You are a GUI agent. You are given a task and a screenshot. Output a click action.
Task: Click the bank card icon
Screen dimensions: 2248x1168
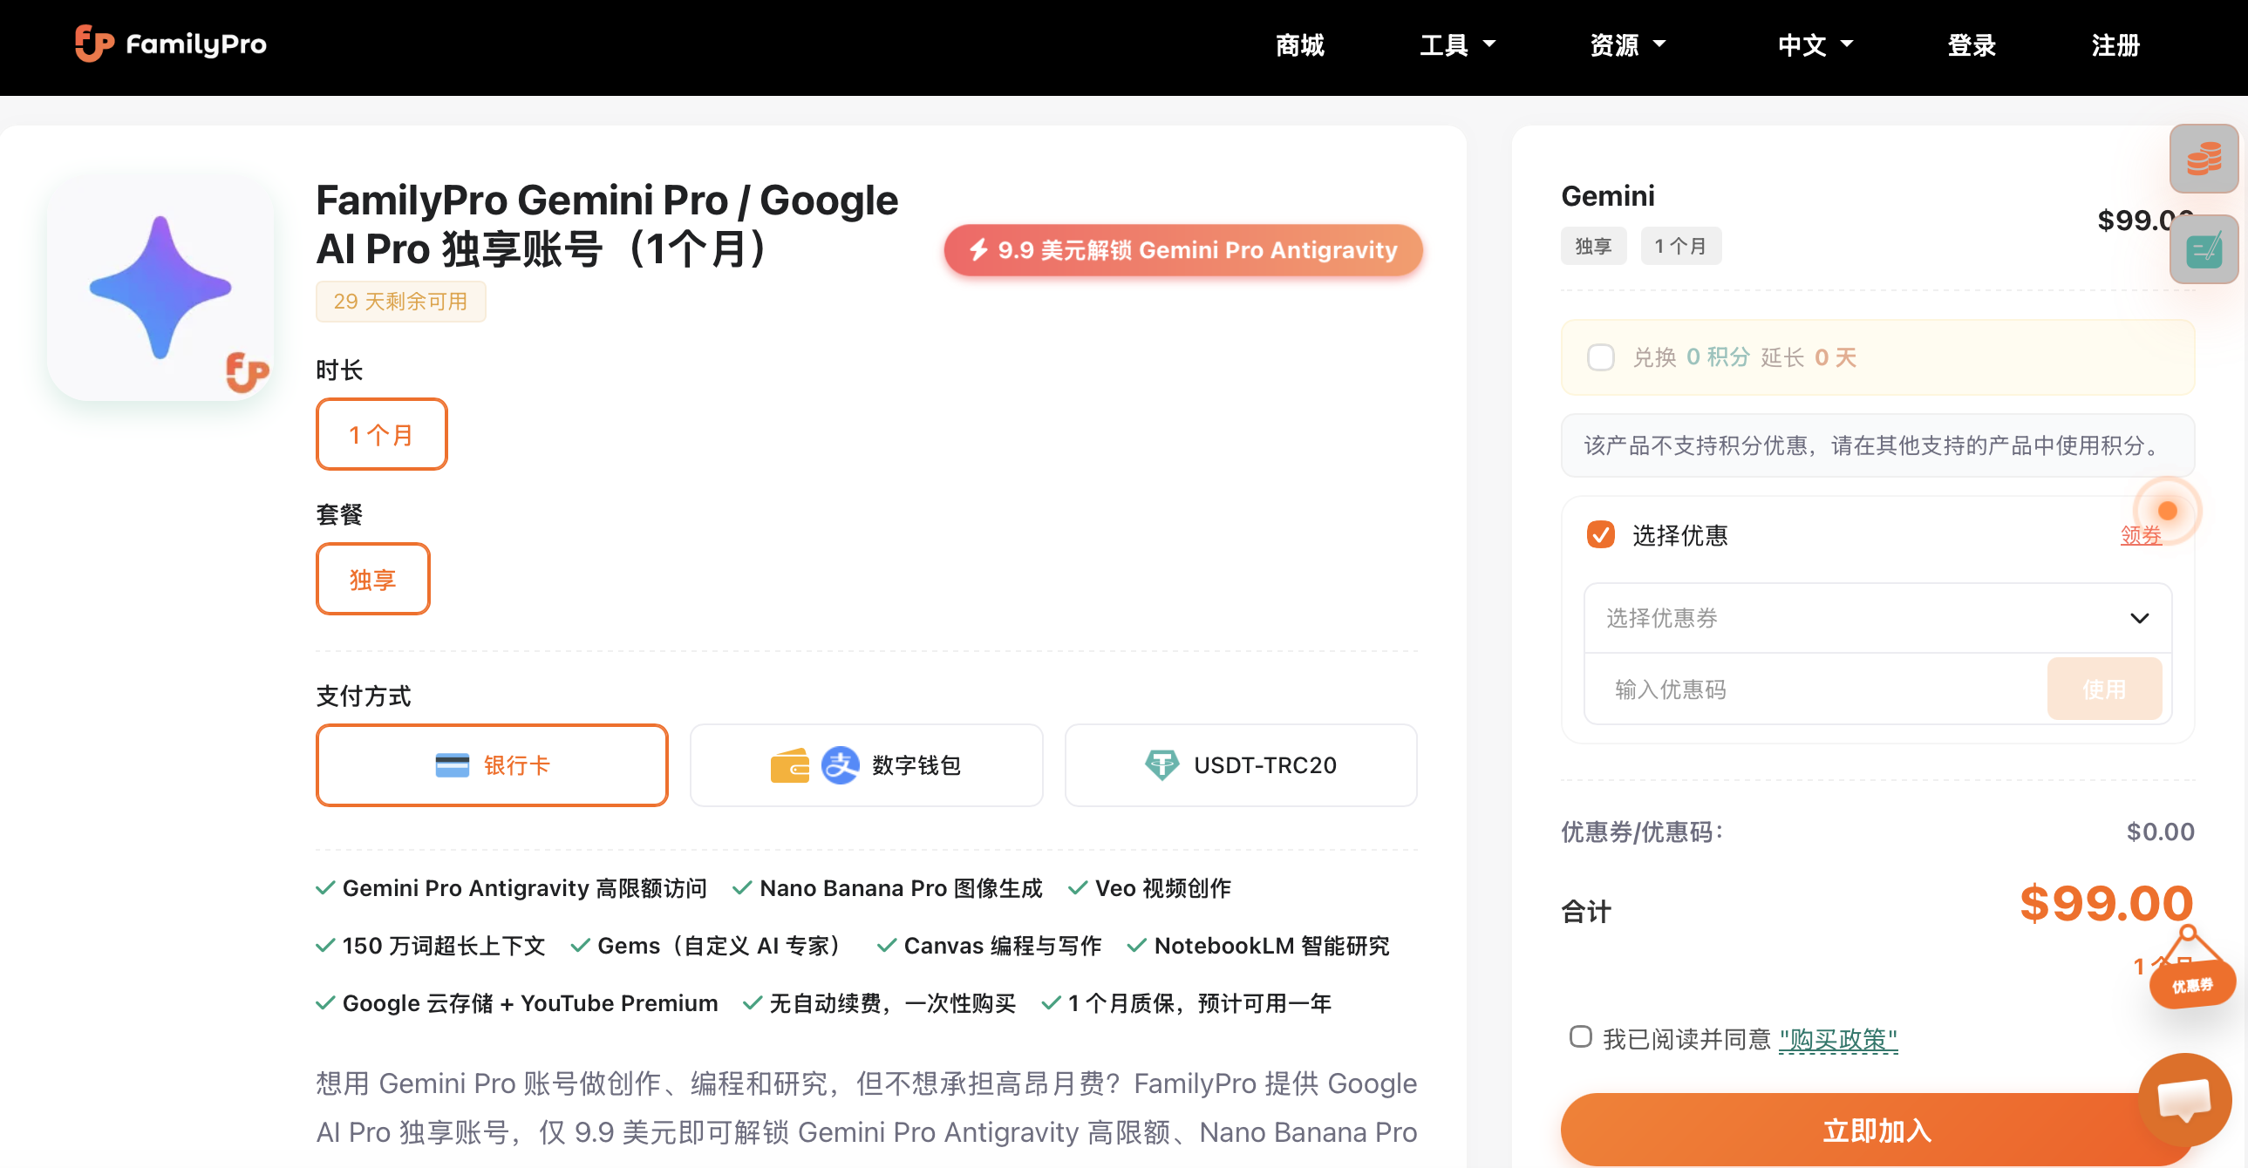pyautogui.click(x=452, y=765)
